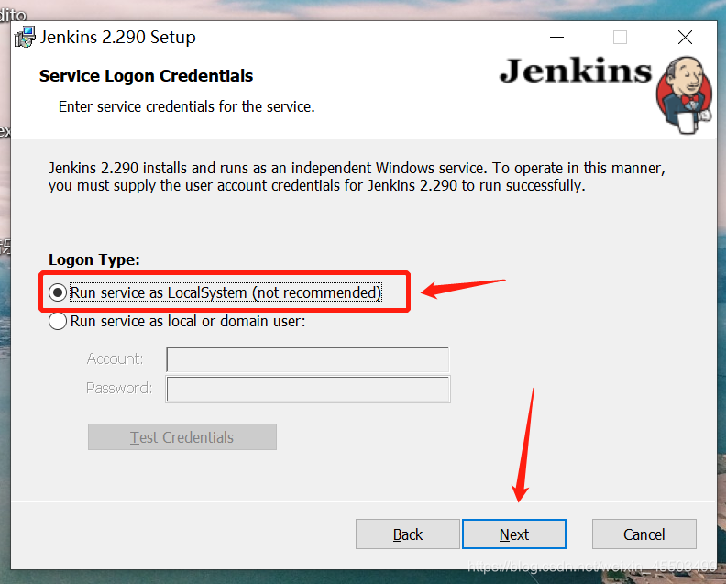This screenshot has height=584, width=726.
Task: Click the paragraph starting 'Jenkins 2.290 installs and runs'
Action: click(x=357, y=176)
